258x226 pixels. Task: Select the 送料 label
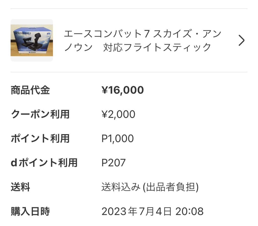coord(20,187)
